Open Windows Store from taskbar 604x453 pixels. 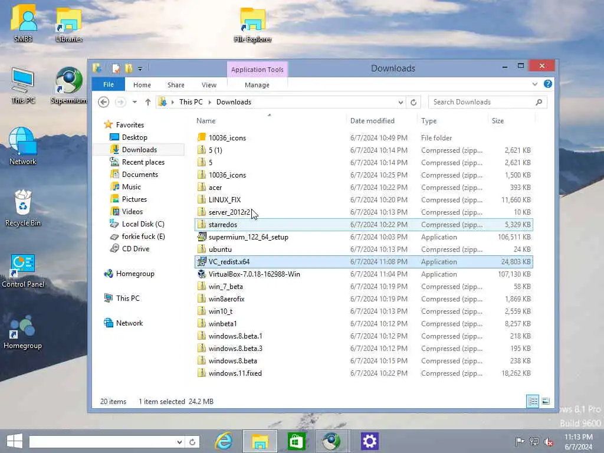click(296, 441)
